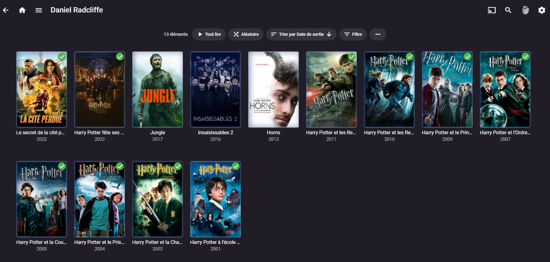The image size is (550, 262).
Task: Open the 2001 Harry Potter poster
Action: tap(215, 199)
